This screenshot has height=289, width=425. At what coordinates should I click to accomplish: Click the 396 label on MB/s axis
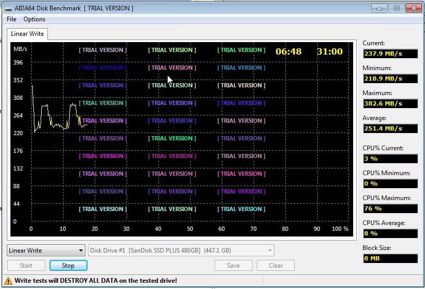[18, 62]
